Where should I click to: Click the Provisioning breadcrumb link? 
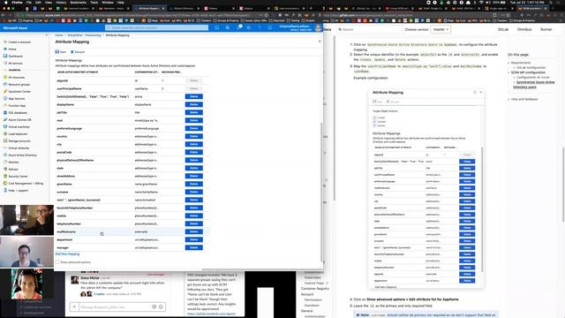tap(93, 35)
